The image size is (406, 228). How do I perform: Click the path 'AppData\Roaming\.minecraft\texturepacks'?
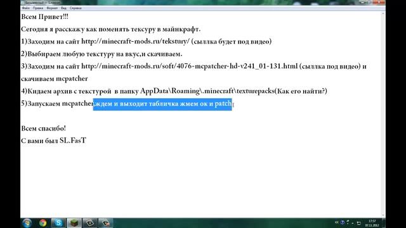[x=207, y=91]
